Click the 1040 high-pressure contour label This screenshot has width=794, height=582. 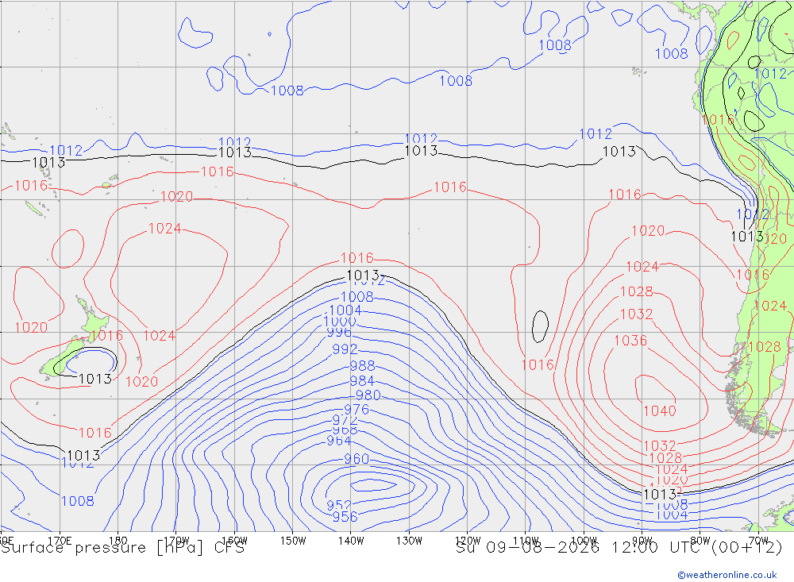[659, 410]
